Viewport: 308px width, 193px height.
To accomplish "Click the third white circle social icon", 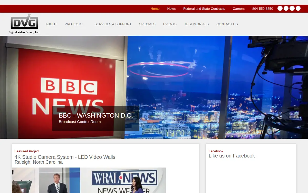I will [x=292, y=8].
